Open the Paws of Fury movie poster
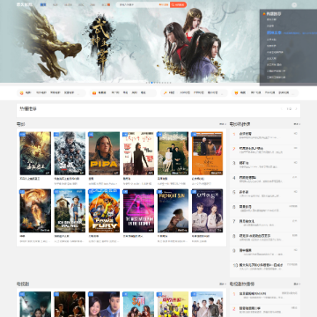 click(x=104, y=210)
